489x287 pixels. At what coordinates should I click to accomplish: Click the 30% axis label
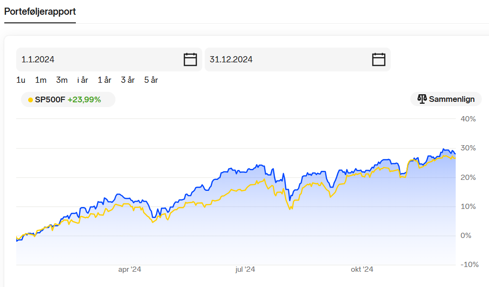click(x=468, y=148)
